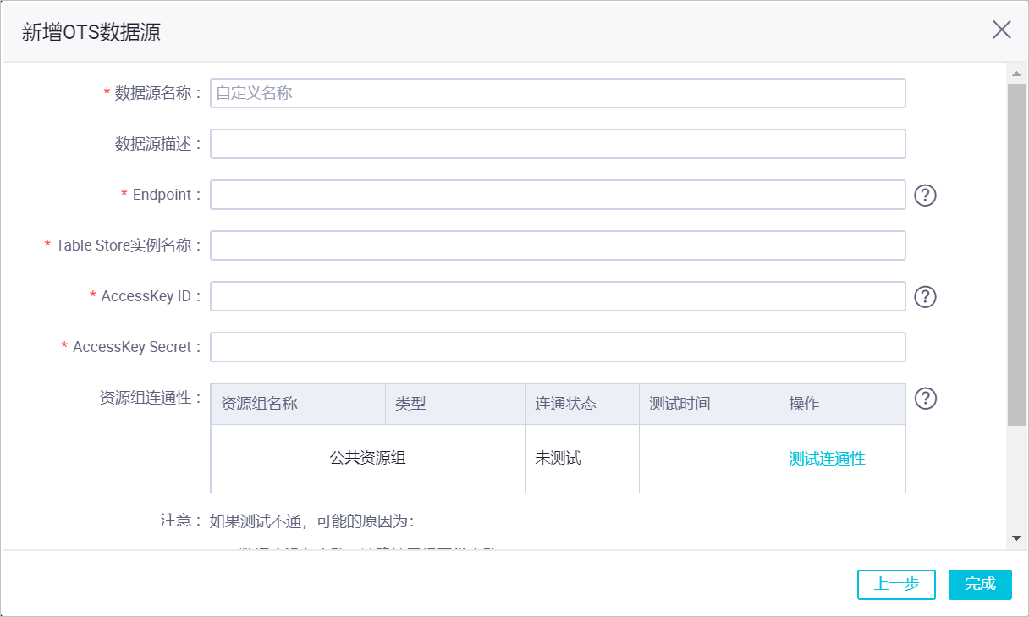
Task: Finish with the 完成 button
Action: click(x=980, y=584)
